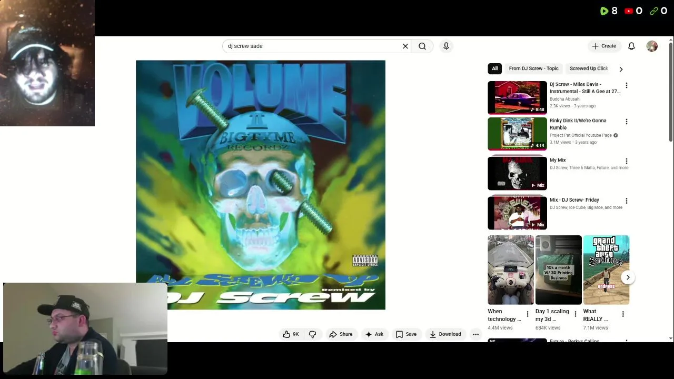Open the notifications bell

point(631,46)
